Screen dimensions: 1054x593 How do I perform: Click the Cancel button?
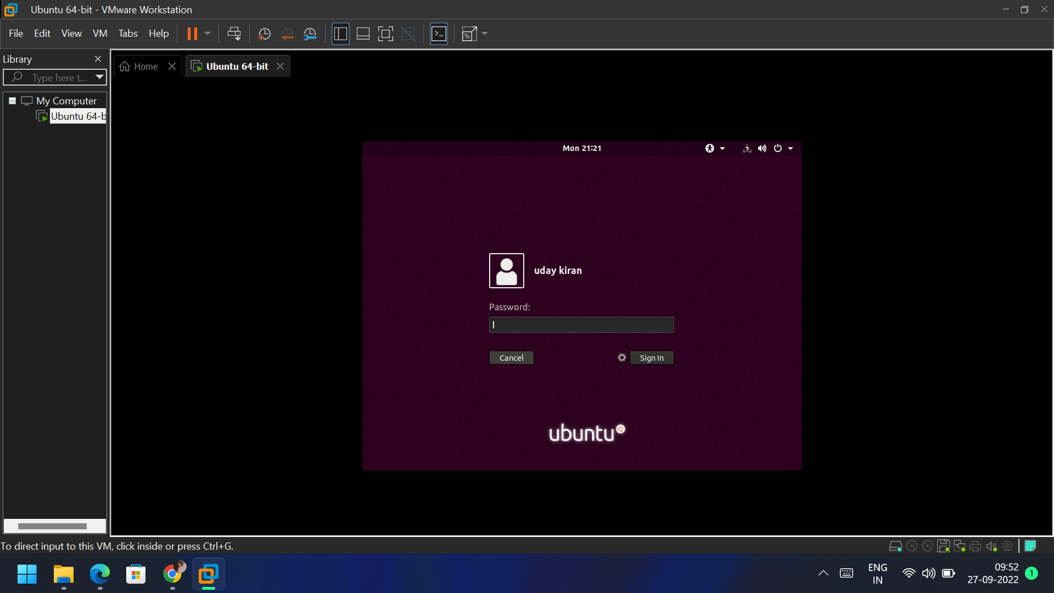(511, 358)
